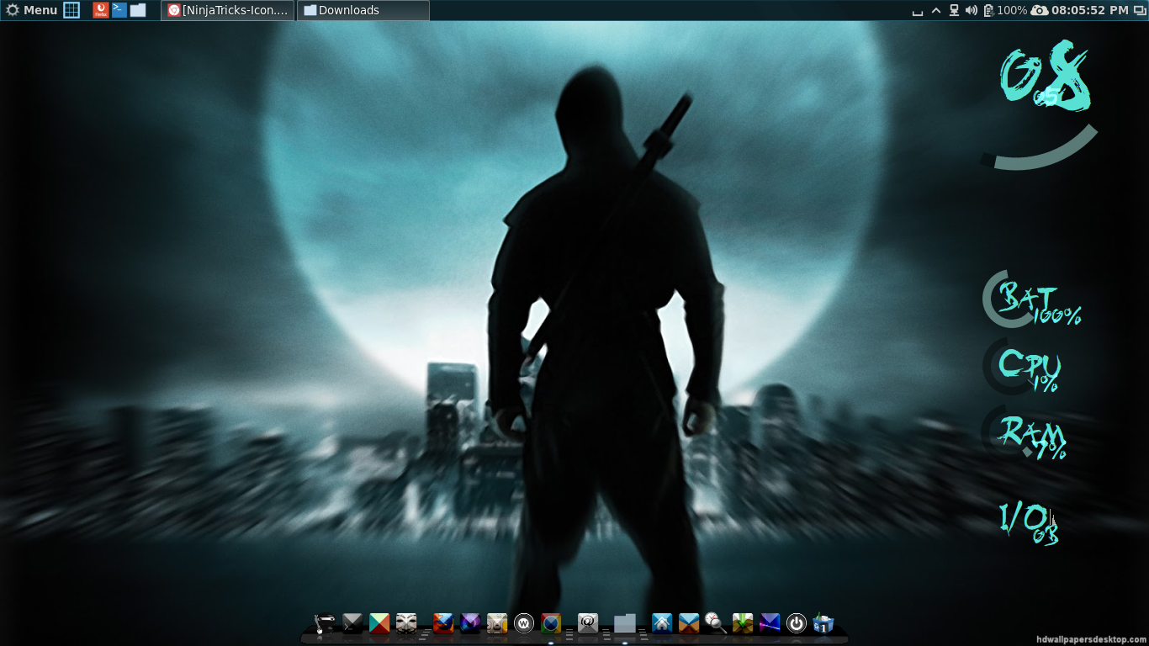Open the dark terminal icon in the dock
1149x646 pixels.
pos(352,623)
